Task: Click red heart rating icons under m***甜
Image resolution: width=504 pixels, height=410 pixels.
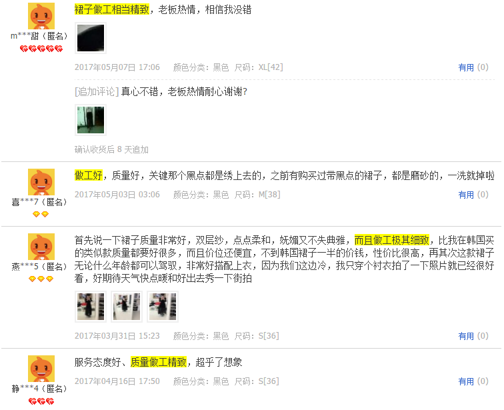Action: coord(41,49)
